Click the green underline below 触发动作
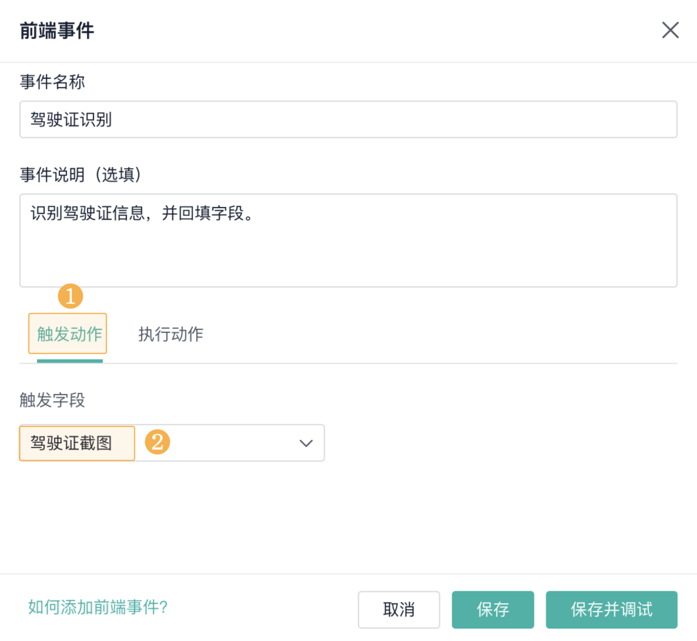The width and height of the screenshot is (697, 641). pos(70,361)
